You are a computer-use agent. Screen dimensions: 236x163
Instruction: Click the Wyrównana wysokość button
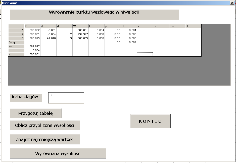58,153
